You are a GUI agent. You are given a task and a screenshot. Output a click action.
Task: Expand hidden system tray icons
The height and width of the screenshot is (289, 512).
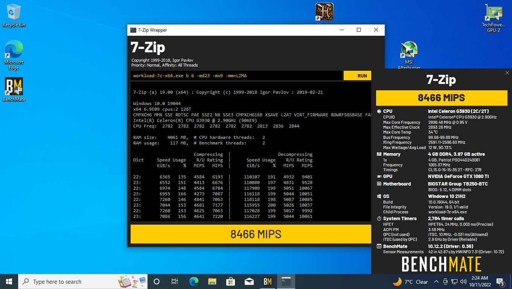[x=436, y=281]
